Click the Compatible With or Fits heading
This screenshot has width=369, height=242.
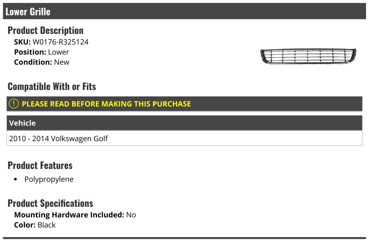tap(52, 87)
